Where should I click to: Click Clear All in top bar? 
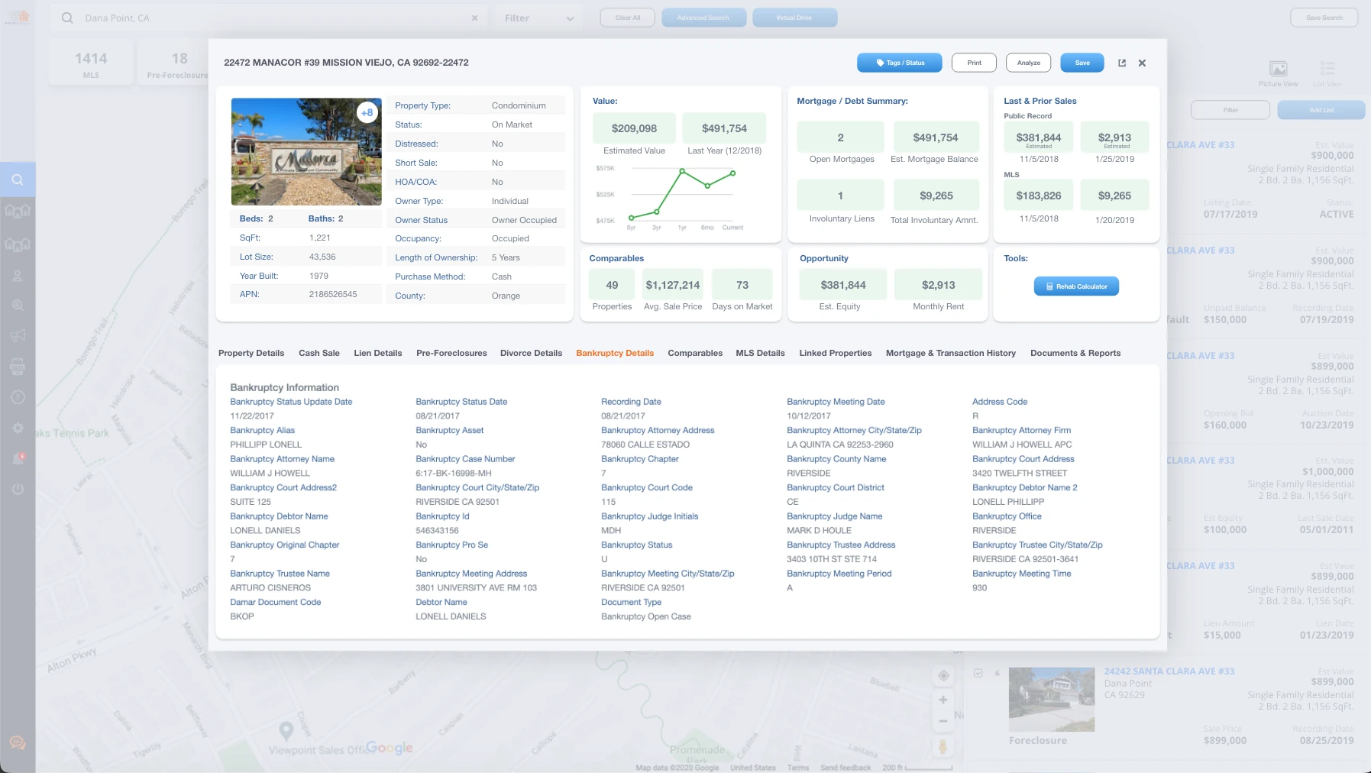pos(628,18)
